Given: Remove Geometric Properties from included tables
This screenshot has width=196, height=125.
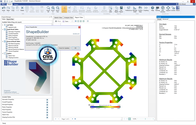Looking at the screenshot, I should (x=47, y=100).
